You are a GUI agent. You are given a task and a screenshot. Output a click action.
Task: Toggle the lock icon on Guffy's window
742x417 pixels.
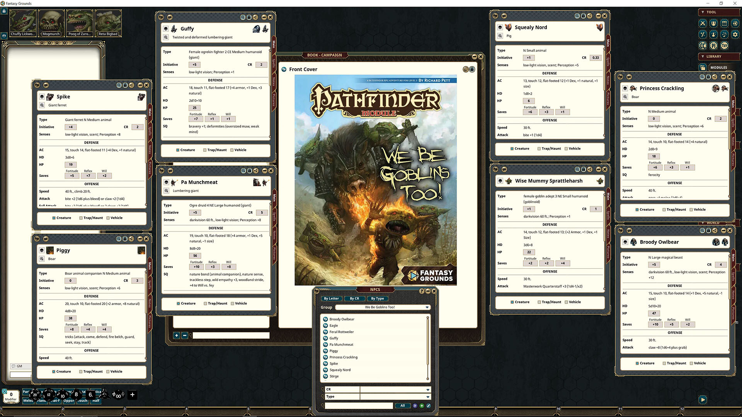(x=249, y=17)
